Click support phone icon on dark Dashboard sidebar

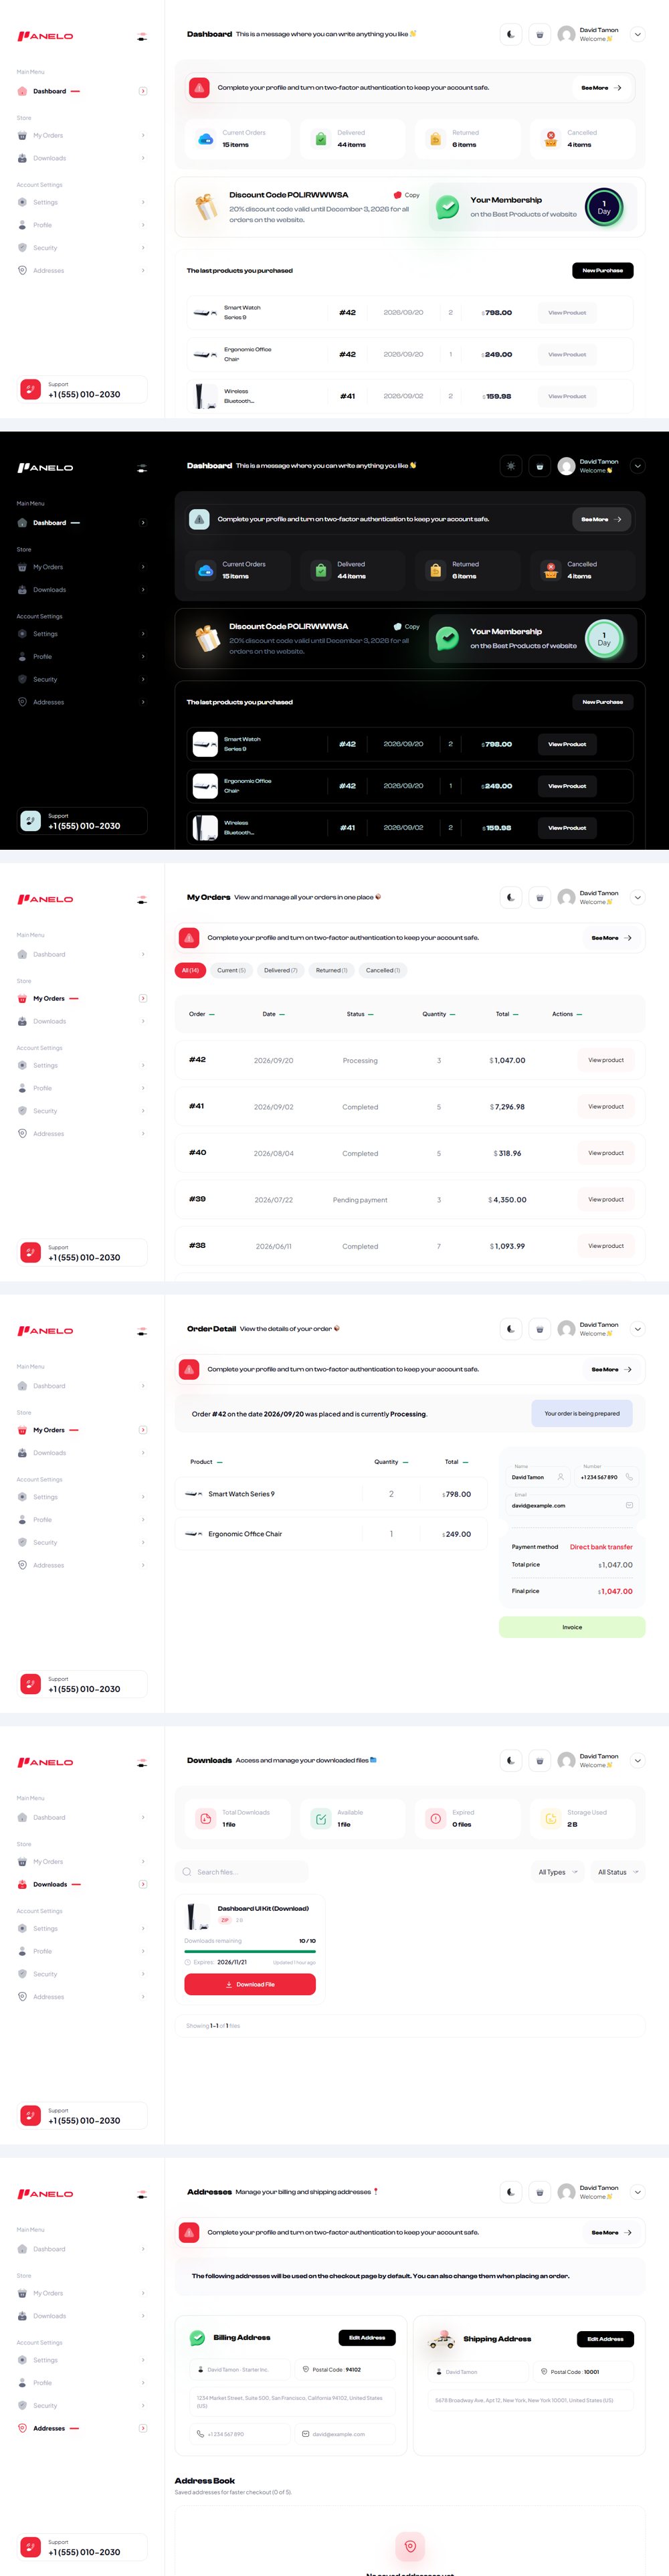click(x=30, y=821)
